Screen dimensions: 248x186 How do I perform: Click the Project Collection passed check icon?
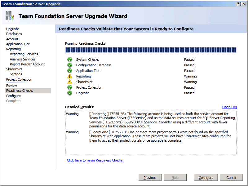tap(70, 87)
